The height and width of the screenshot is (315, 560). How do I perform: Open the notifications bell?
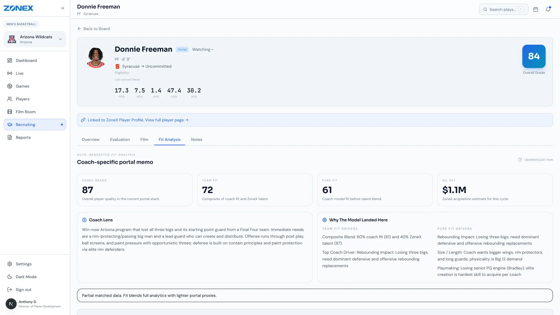coord(548,9)
